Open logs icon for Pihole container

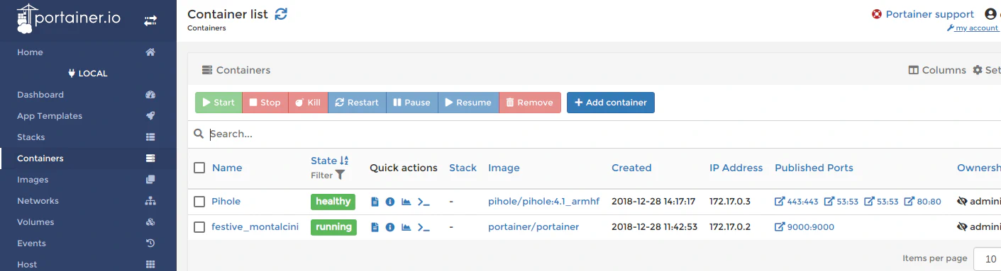click(375, 202)
